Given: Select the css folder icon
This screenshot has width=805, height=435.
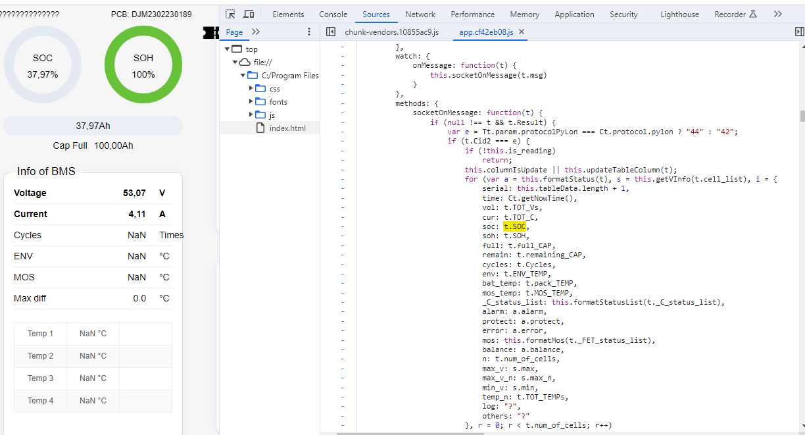Looking at the screenshot, I should tap(260, 89).
